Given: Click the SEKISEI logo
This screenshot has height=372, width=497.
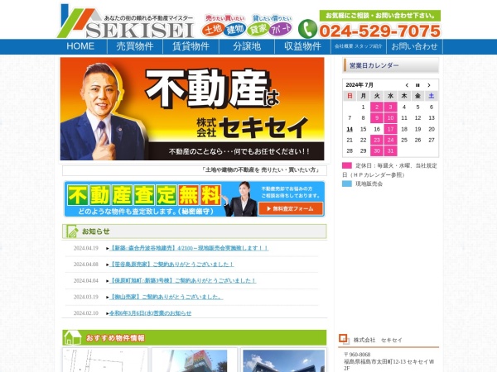Looking at the screenshot, I should [x=126, y=21].
